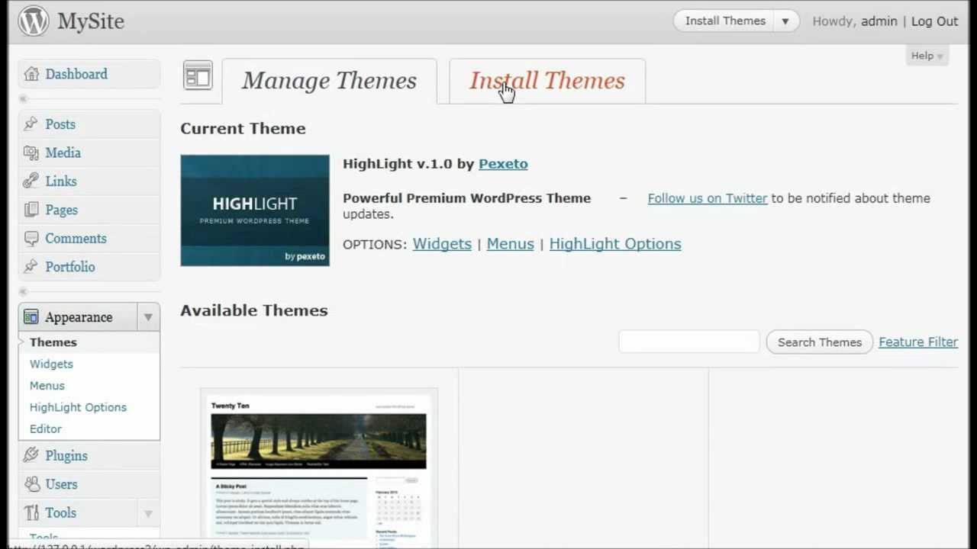Switch to the Install Themes tab
Image resolution: width=977 pixels, height=549 pixels.
tap(547, 81)
